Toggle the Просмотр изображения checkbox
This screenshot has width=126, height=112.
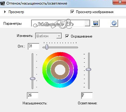coord(72,12)
